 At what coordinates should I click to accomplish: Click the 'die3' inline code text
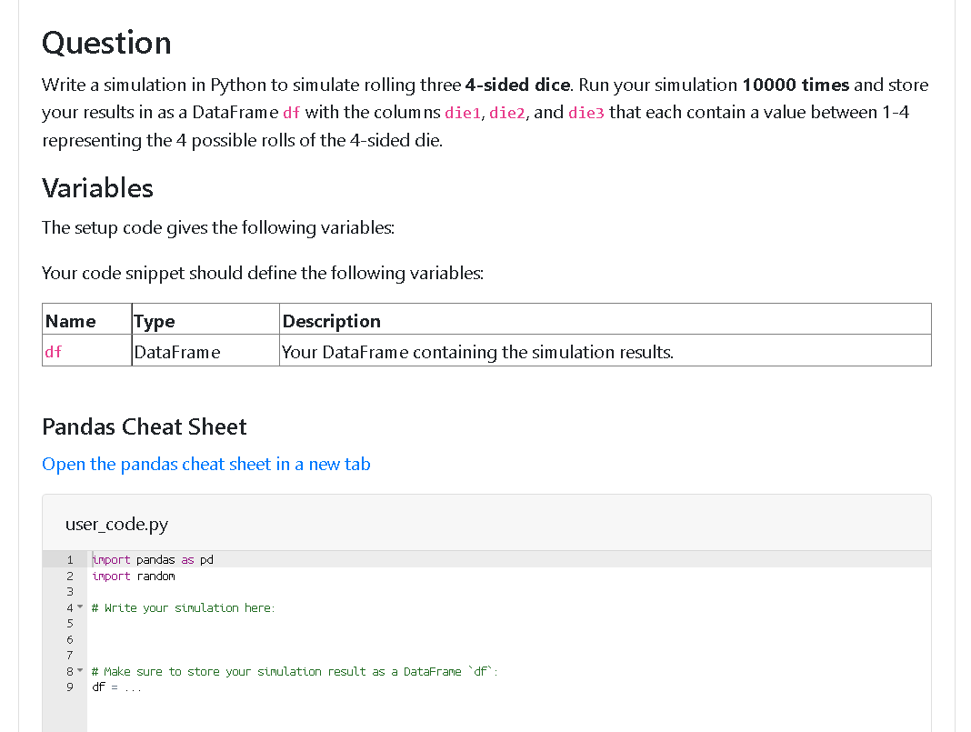coord(586,113)
